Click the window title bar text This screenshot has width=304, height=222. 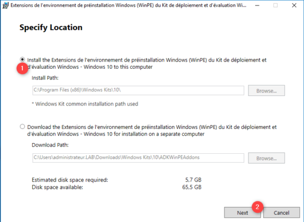pyautogui.click(x=128, y=6)
